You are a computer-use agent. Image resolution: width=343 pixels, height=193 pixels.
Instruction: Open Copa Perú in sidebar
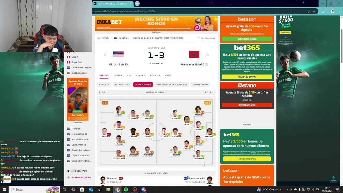[77, 62]
